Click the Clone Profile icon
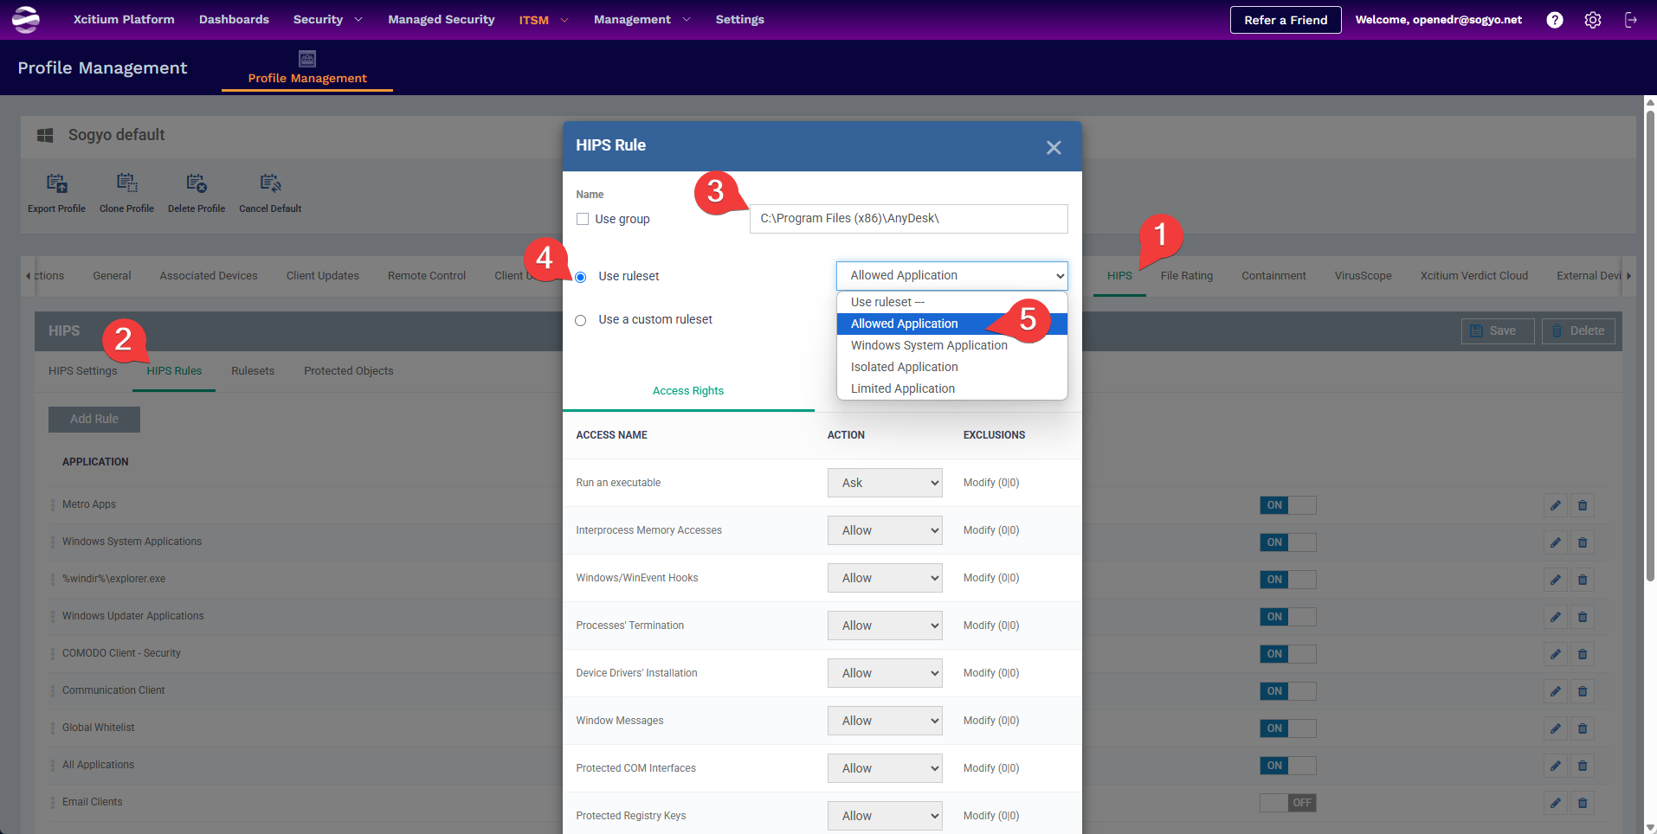Image resolution: width=1657 pixels, height=834 pixels. (127, 183)
